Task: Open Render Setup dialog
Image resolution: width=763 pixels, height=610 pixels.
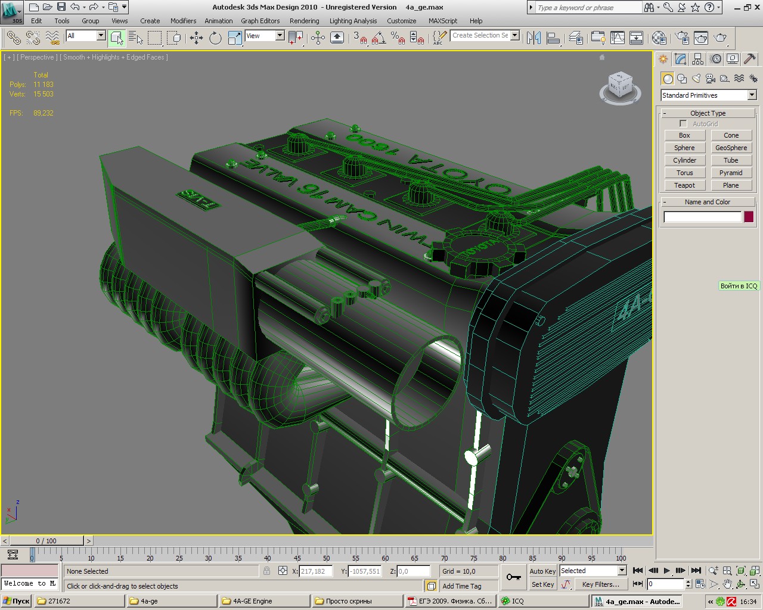Action: tap(682, 38)
